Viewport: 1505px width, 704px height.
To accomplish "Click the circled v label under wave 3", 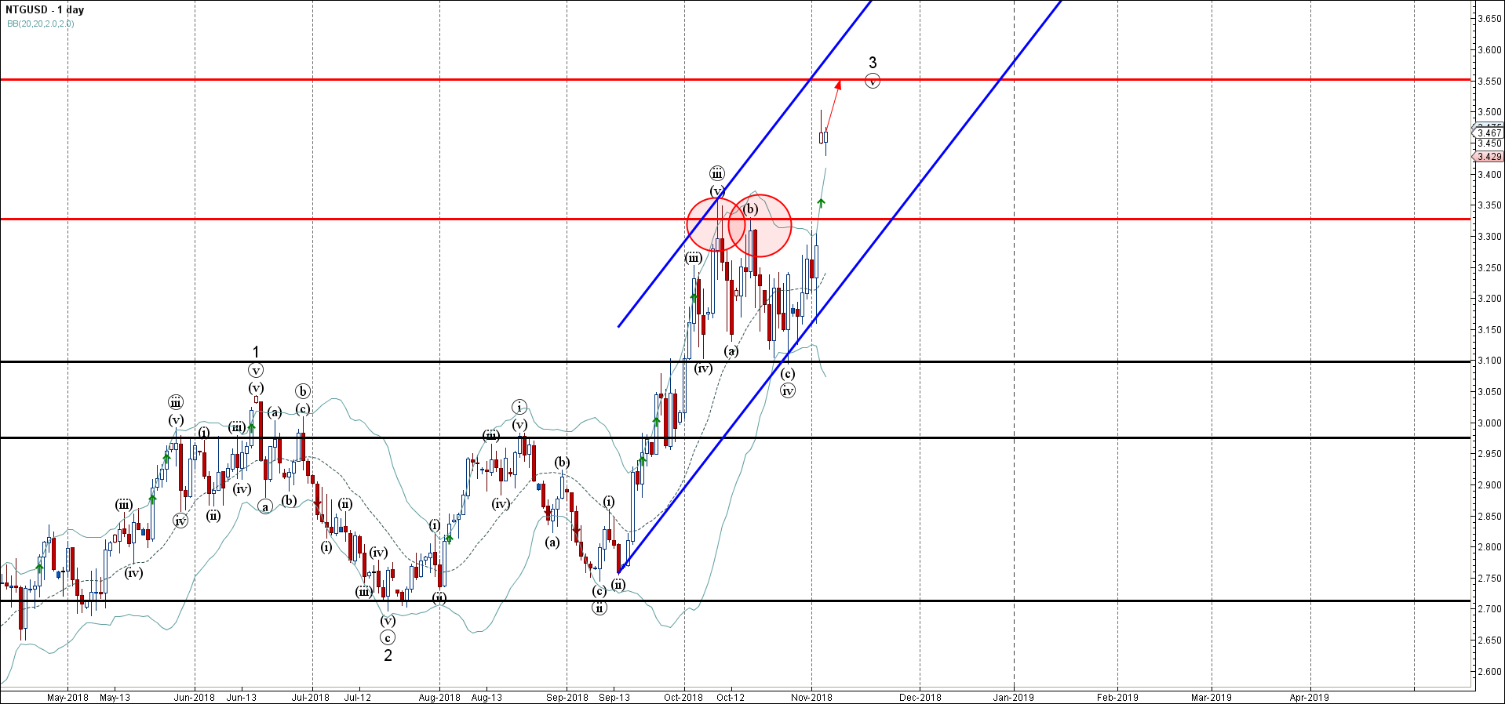I will point(873,80).
